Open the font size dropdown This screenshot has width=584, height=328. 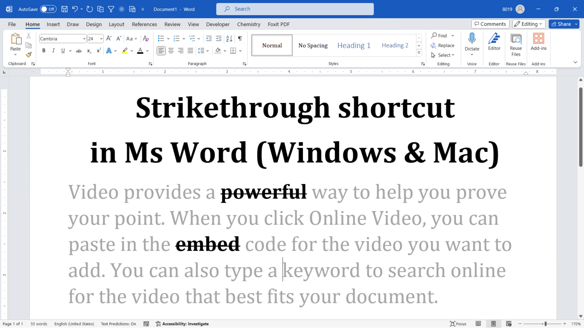tap(100, 38)
